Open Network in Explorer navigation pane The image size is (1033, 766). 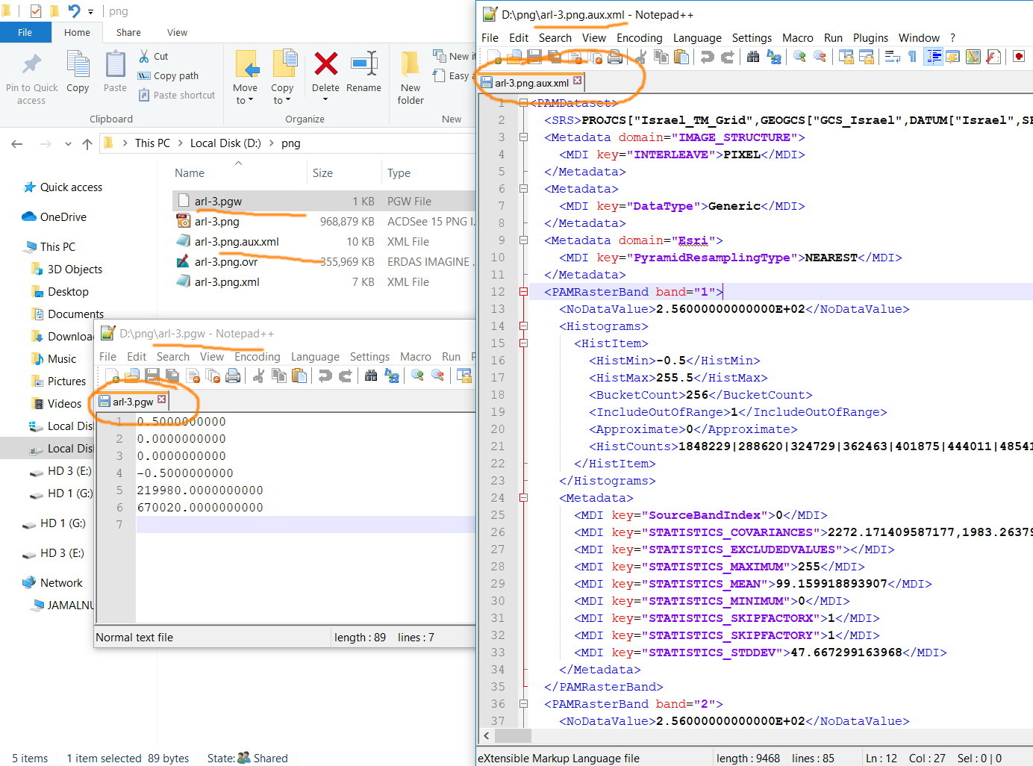pyautogui.click(x=61, y=583)
